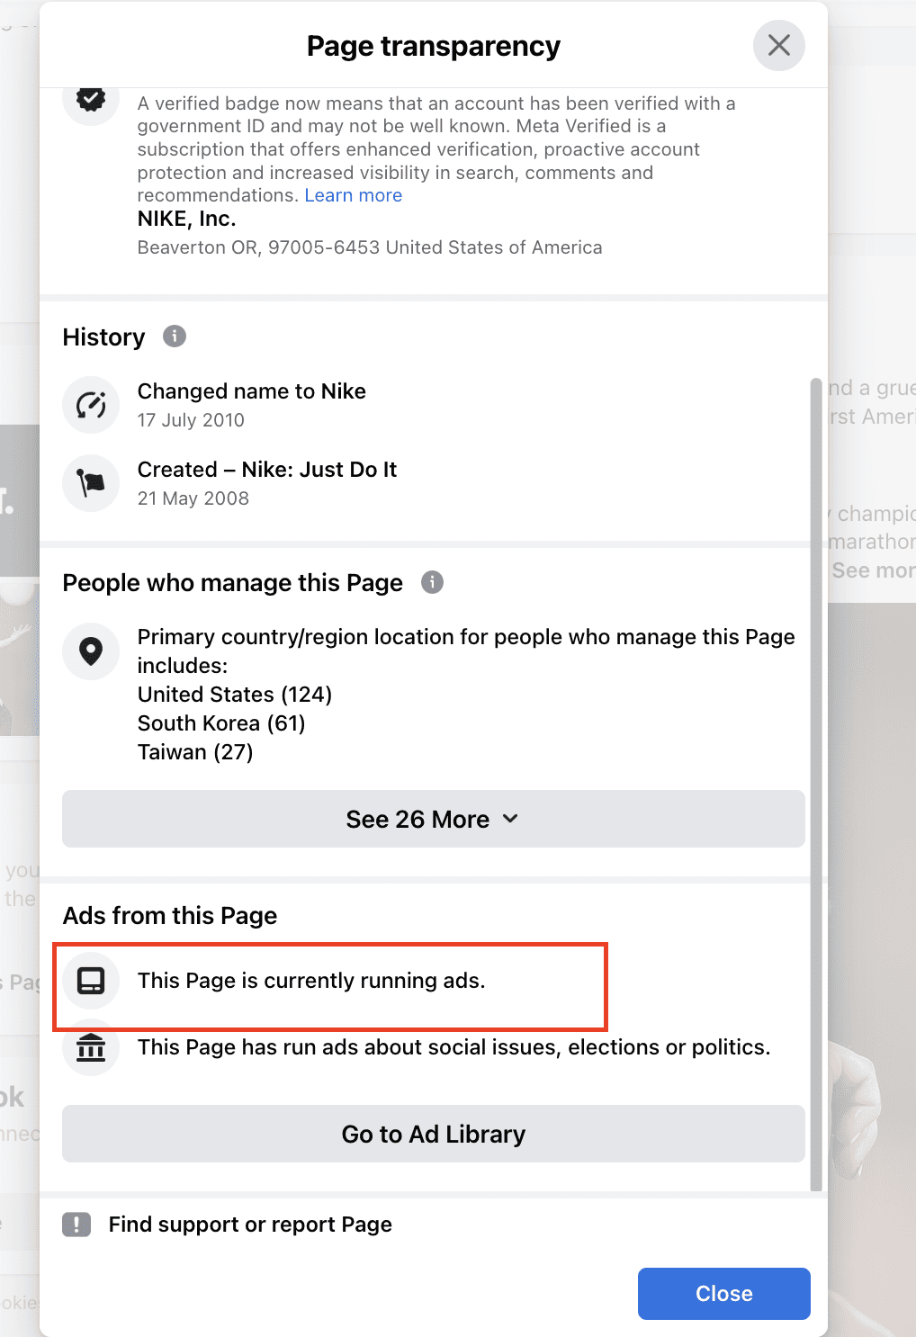Go to Ad Library

(x=433, y=1134)
